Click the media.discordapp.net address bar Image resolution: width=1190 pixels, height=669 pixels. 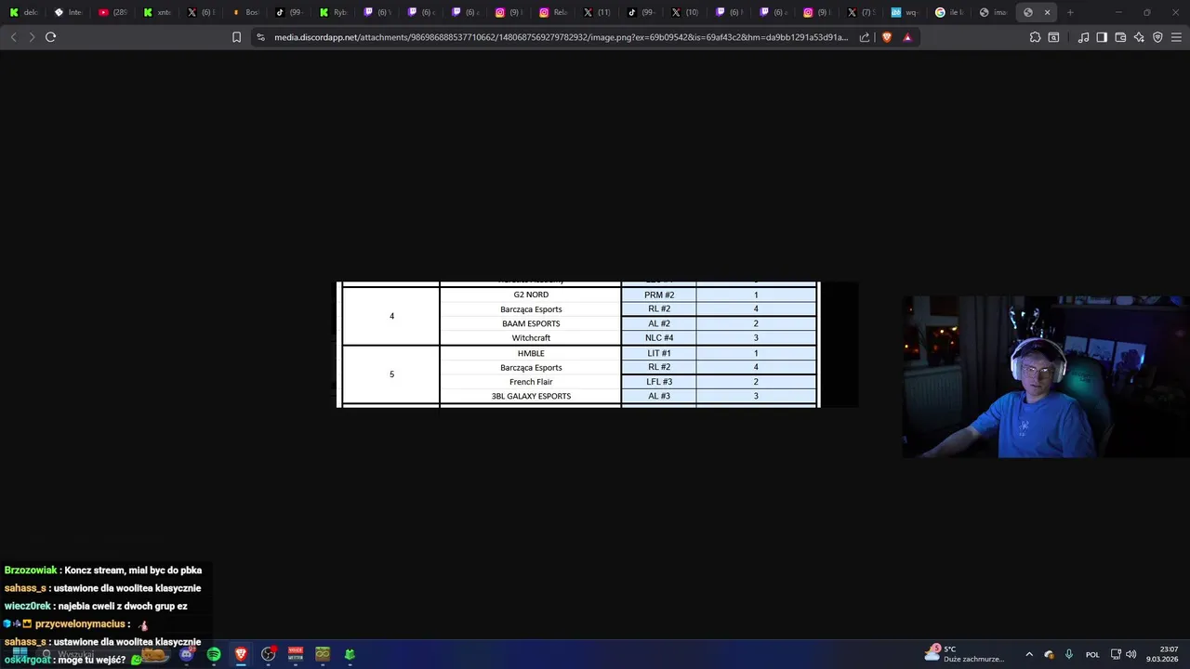click(x=561, y=37)
